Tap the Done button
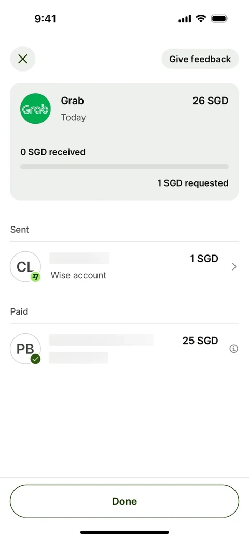Image resolution: width=249 pixels, height=539 pixels. (125, 501)
